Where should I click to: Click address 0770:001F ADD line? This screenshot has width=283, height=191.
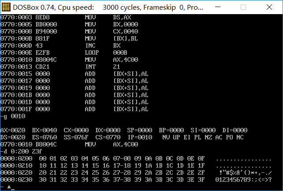point(74,109)
